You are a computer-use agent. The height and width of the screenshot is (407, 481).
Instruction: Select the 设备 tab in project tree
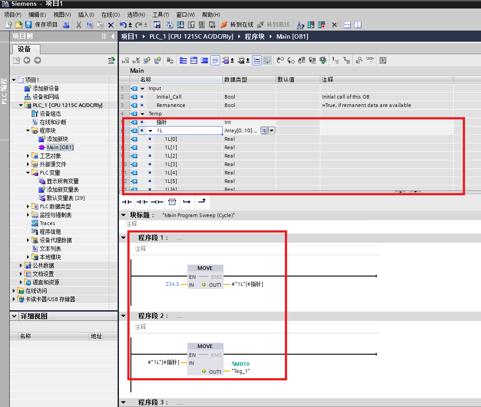coord(26,49)
